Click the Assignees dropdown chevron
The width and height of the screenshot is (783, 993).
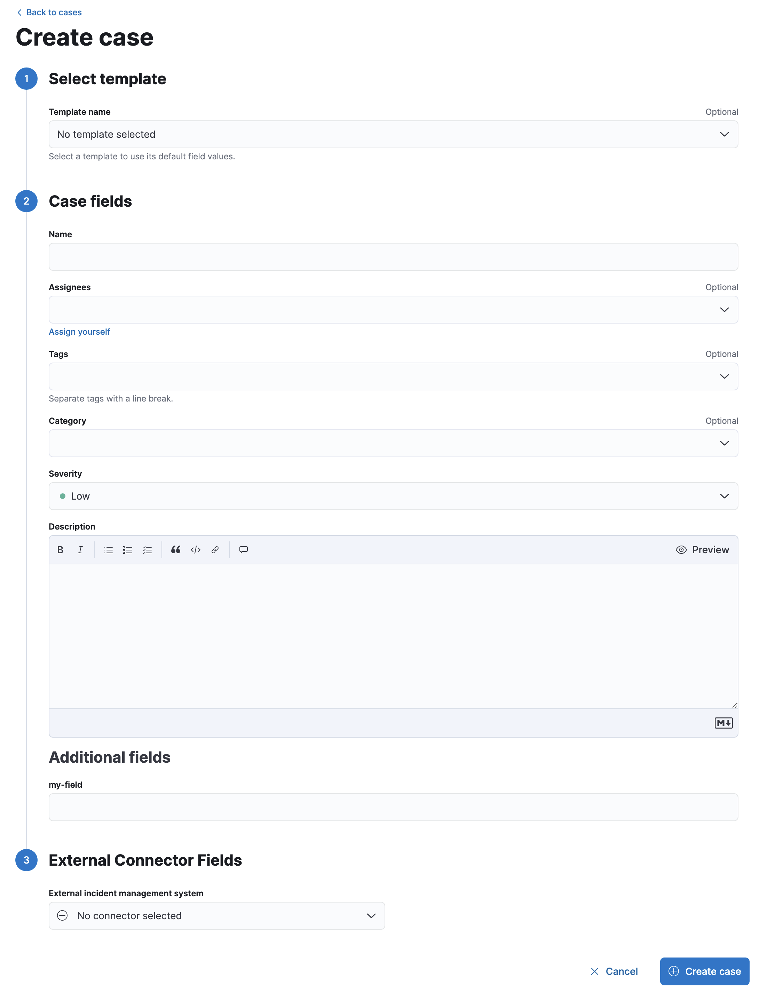[x=724, y=310]
